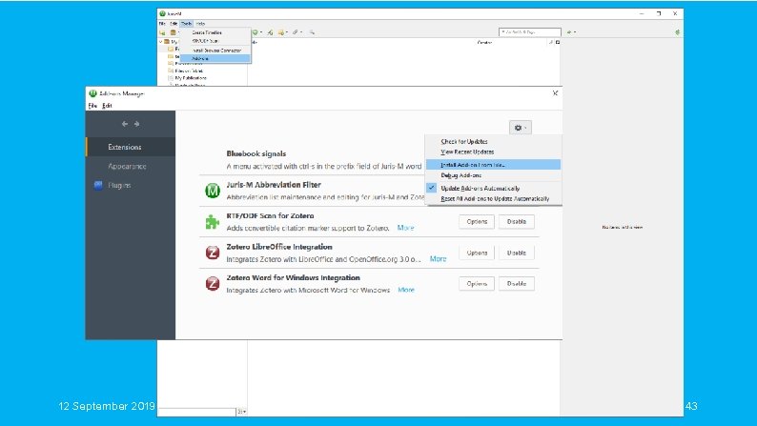This screenshot has width=757, height=426.
Task: Select Zotero Word for Windows Integration title
Action: click(293, 277)
